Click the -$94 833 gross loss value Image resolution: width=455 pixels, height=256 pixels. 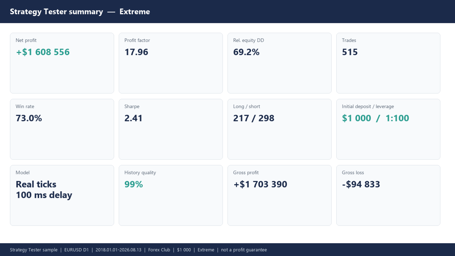(x=361, y=185)
